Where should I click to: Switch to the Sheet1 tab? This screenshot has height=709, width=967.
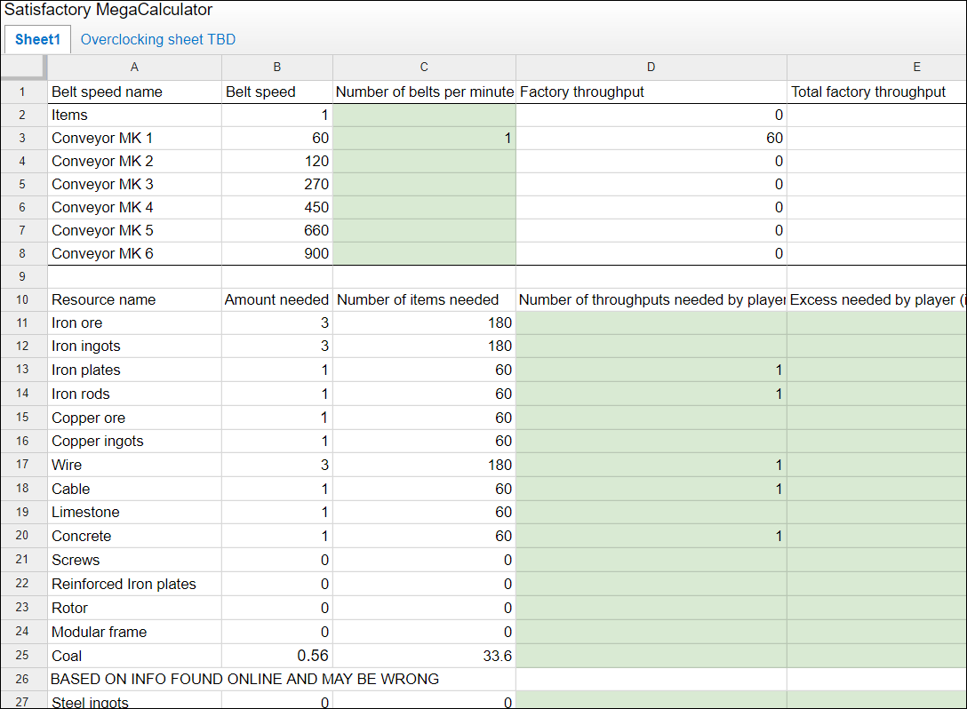pyautogui.click(x=37, y=39)
